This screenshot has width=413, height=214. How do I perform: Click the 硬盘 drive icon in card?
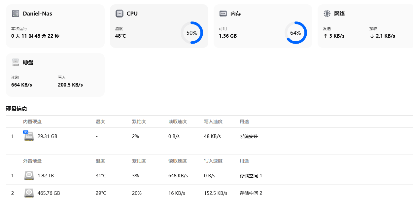16,62
